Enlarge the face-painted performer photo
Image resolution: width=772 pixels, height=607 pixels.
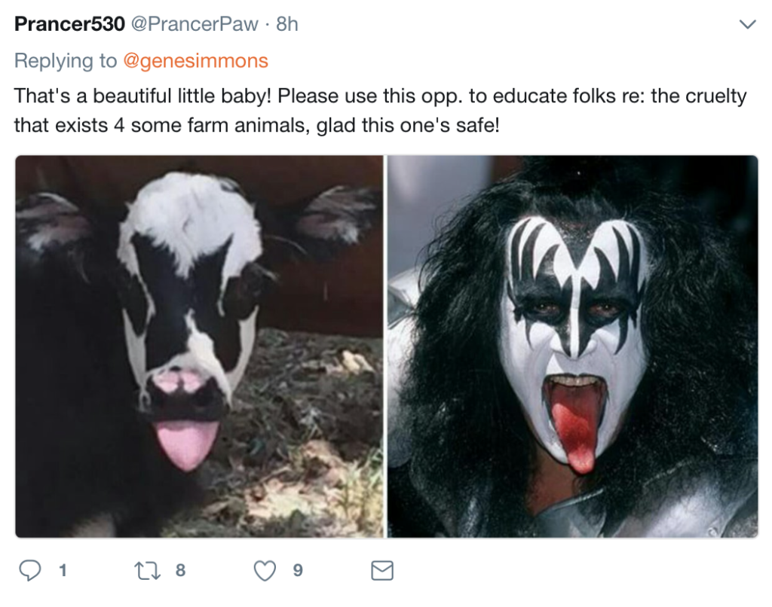(572, 346)
